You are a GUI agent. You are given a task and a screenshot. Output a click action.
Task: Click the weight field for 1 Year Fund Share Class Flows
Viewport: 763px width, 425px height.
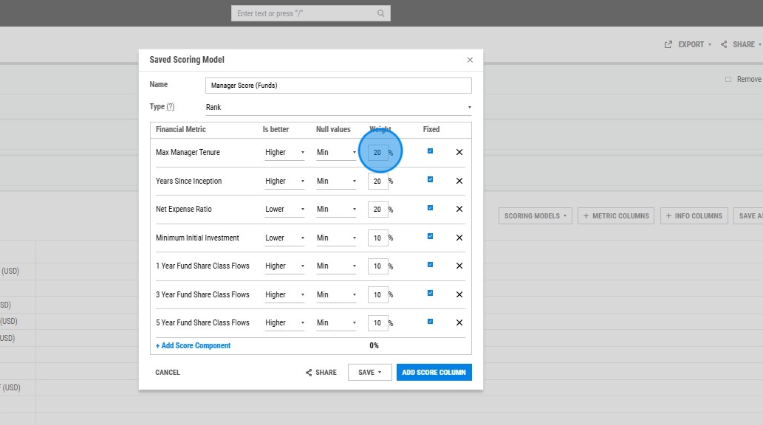377,266
